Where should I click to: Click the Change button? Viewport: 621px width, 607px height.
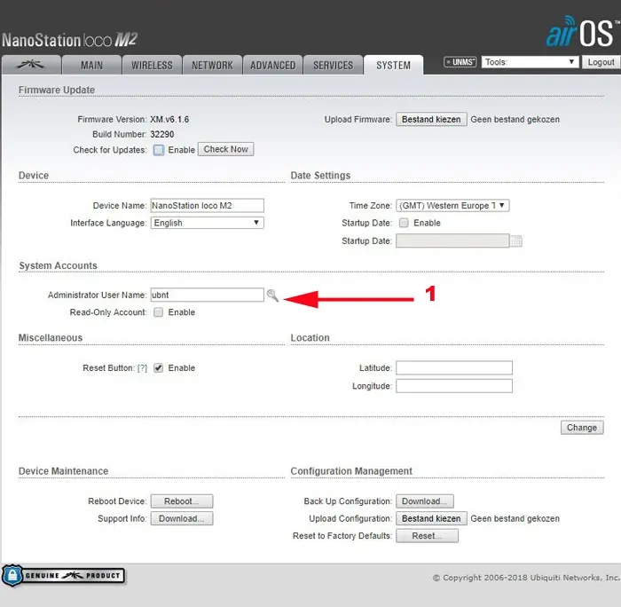tap(582, 428)
